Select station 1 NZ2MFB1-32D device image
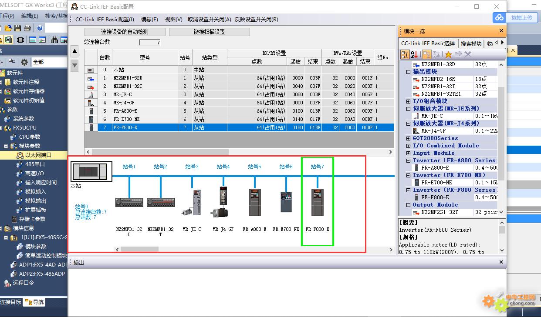541x317 pixels. pyautogui.click(x=129, y=202)
